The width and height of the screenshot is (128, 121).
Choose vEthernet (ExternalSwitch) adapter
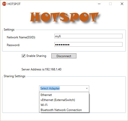[x=64, y=100]
